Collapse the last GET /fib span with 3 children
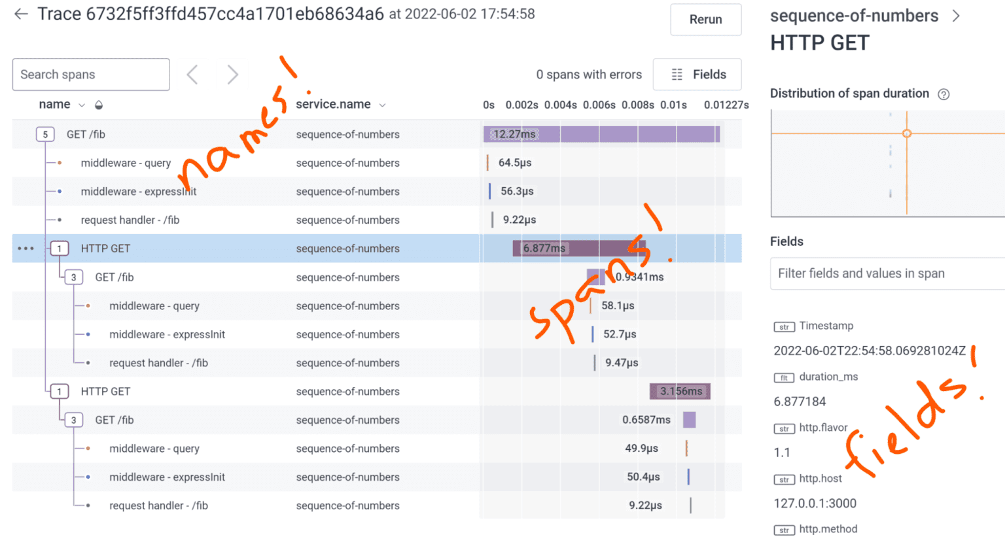 pos(74,420)
